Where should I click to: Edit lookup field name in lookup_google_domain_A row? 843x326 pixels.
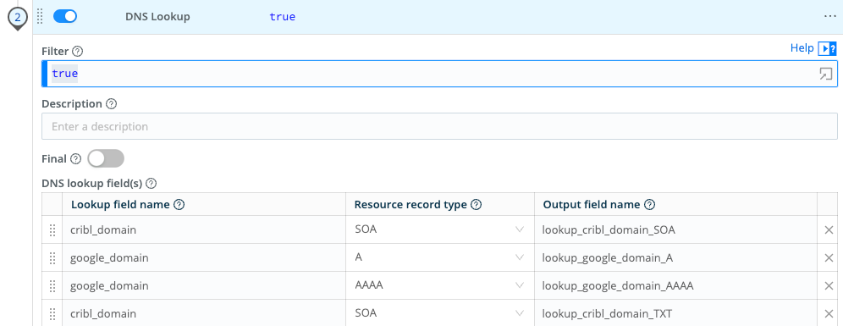[x=204, y=258]
